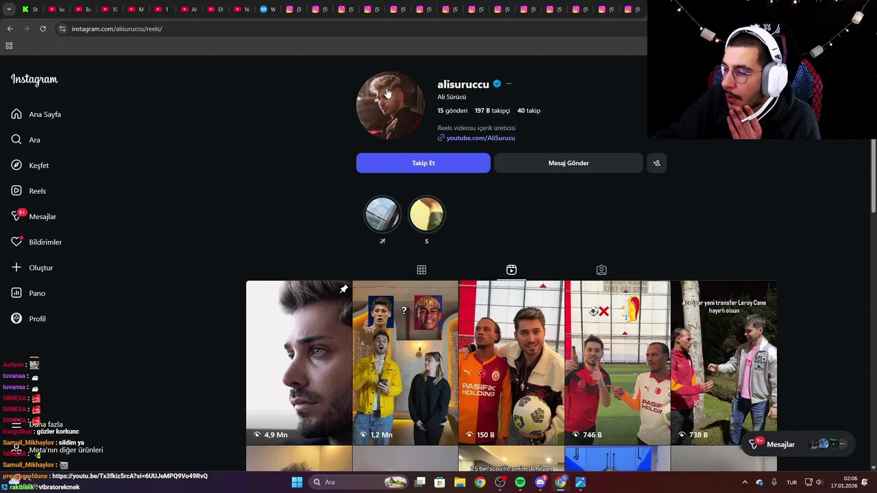Open the 40 takip following list
Viewport: 877px width, 493px height.
pyautogui.click(x=529, y=110)
